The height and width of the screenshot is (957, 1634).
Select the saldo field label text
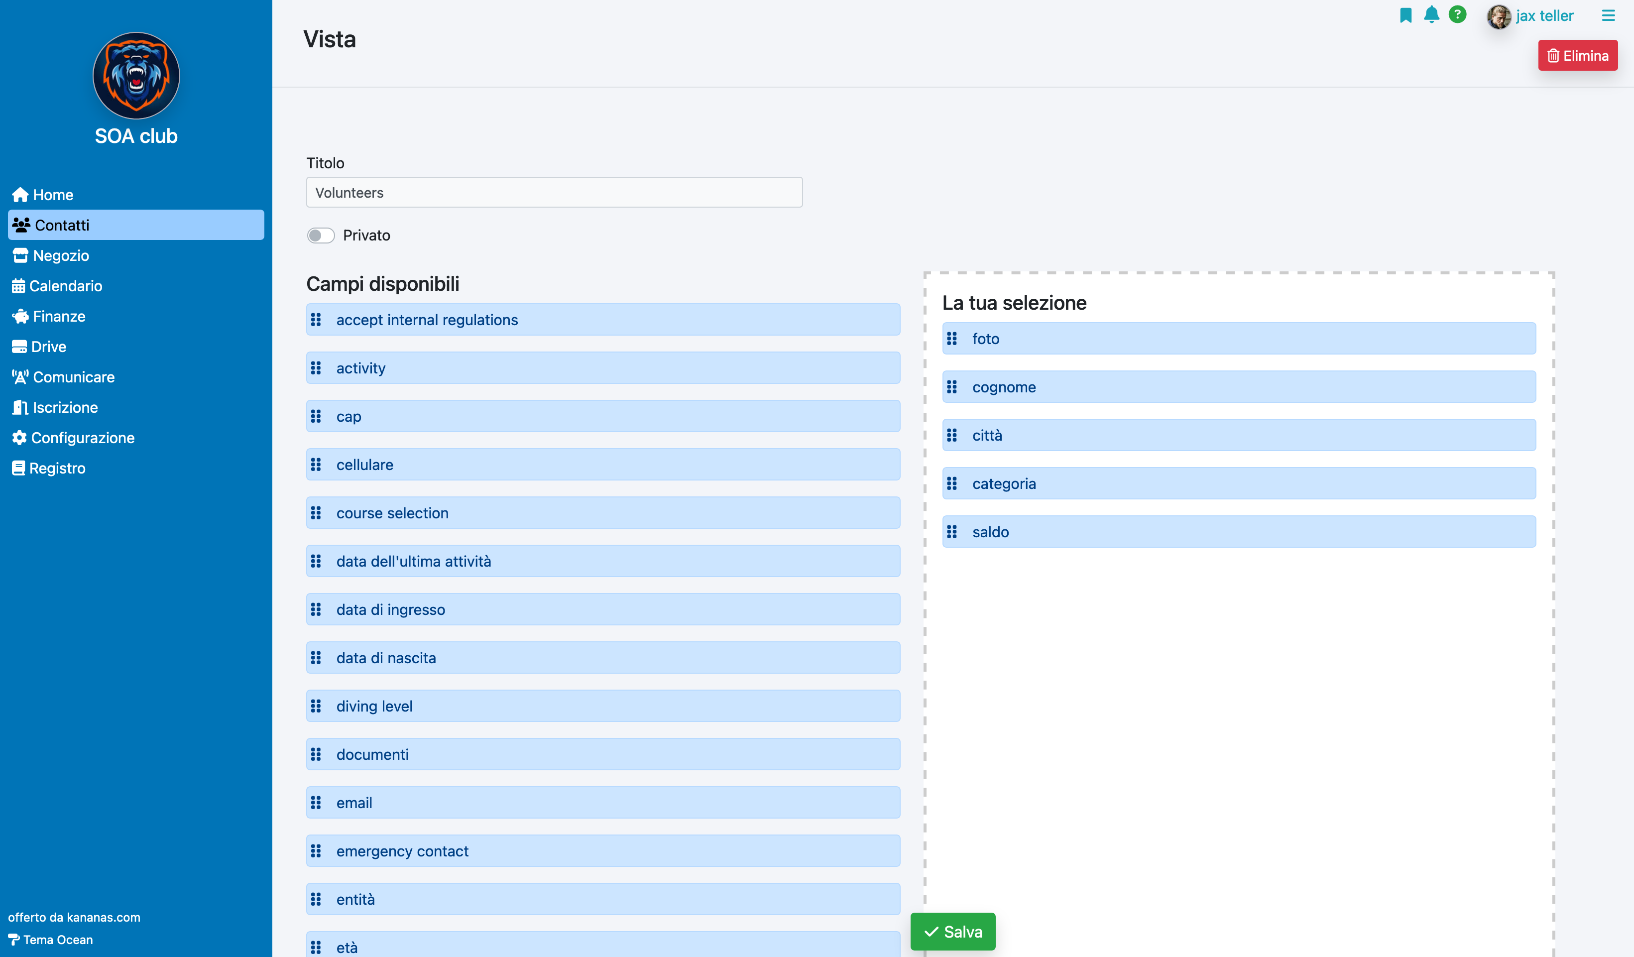(x=990, y=532)
